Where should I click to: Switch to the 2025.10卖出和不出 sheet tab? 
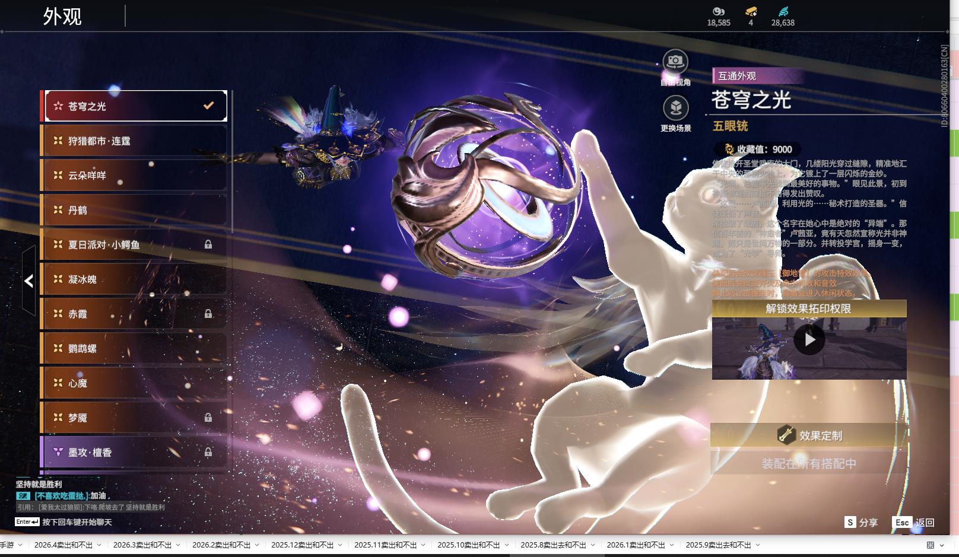click(468, 545)
